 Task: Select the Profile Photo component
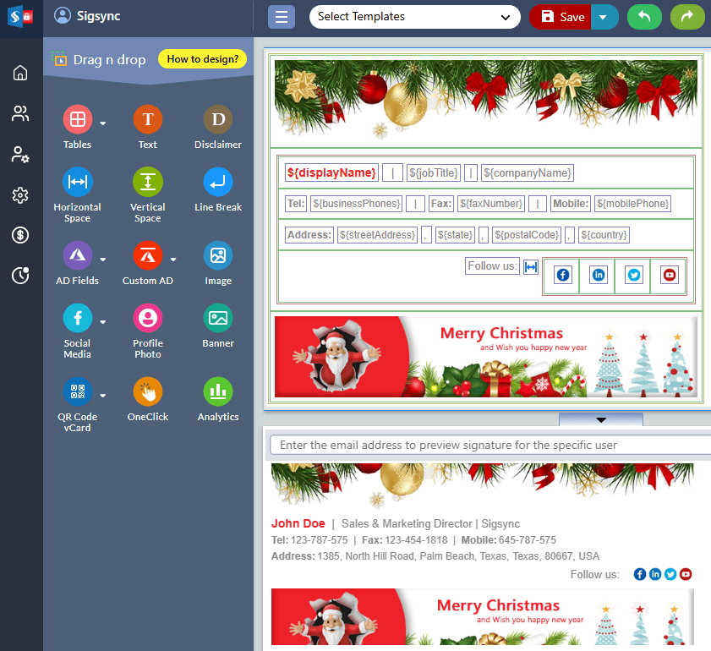pyautogui.click(x=147, y=319)
